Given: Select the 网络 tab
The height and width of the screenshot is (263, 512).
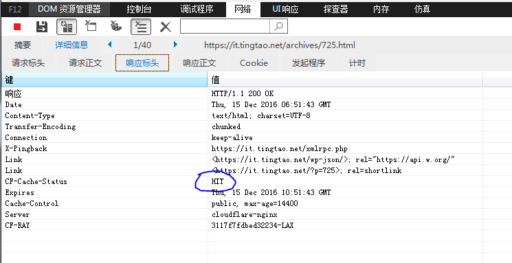Looking at the screenshot, I should (243, 9).
